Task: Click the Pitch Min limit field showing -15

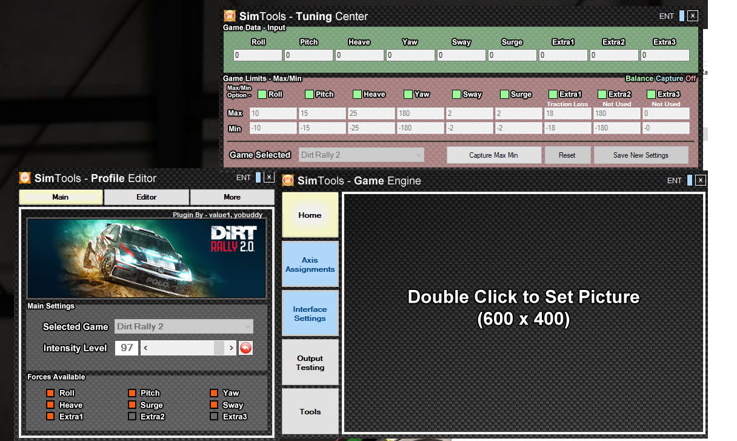Action: [322, 129]
